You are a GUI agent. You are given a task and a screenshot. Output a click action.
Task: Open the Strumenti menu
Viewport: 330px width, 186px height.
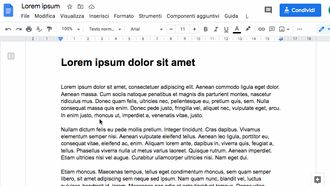click(150, 16)
